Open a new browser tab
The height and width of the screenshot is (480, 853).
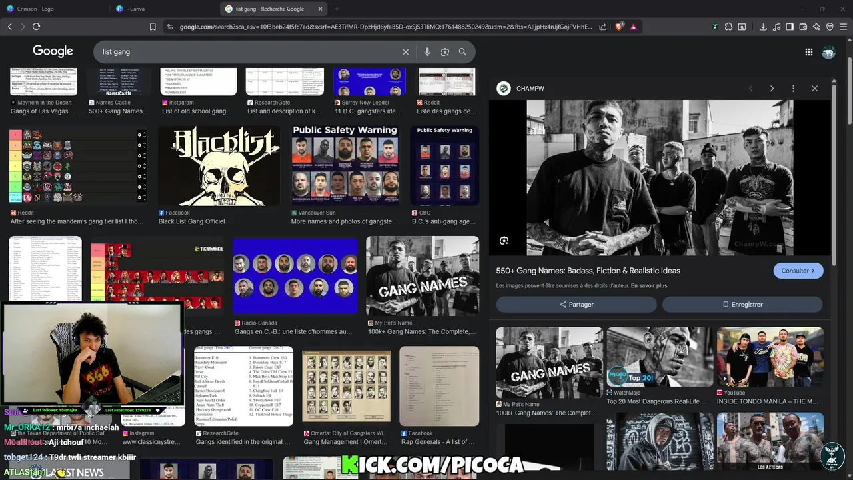(337, 9)
